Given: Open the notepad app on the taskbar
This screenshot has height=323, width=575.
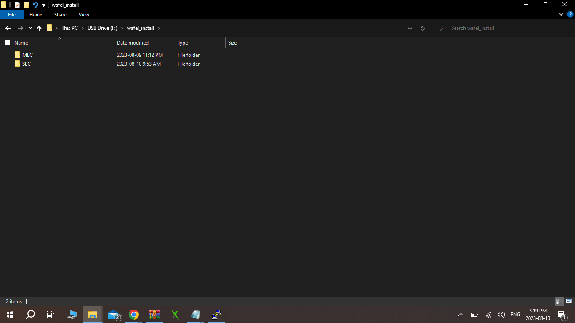Looking at the screenshot, I should (195, 315).
